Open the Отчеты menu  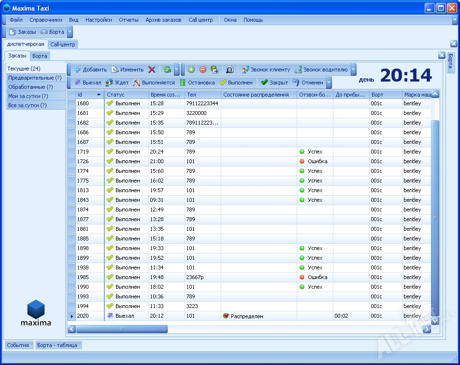129,20
